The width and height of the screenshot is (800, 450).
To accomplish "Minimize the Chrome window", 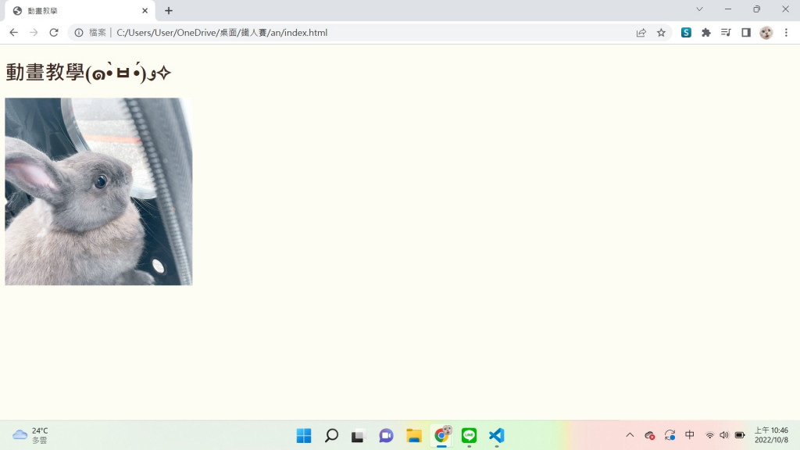I will (728, 9).
